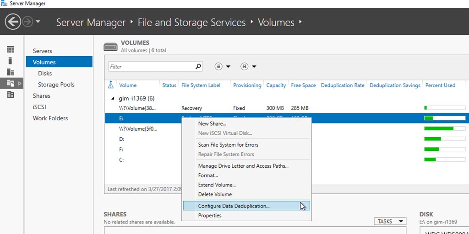
Task: Click the Volumes breadcrumb
Action: pyautogui.click(x=276, y=23)
